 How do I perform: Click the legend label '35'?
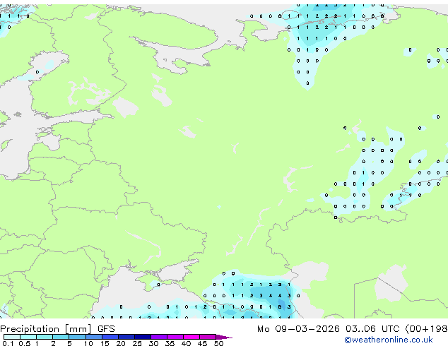click(x=170, y=343)
